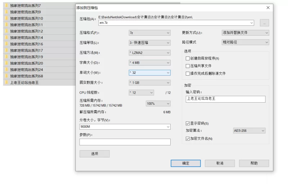This screenshot has width=288, height=184.
Task: Click folder icon of 独家泄密流出系列11
Action: coord(6,24)
